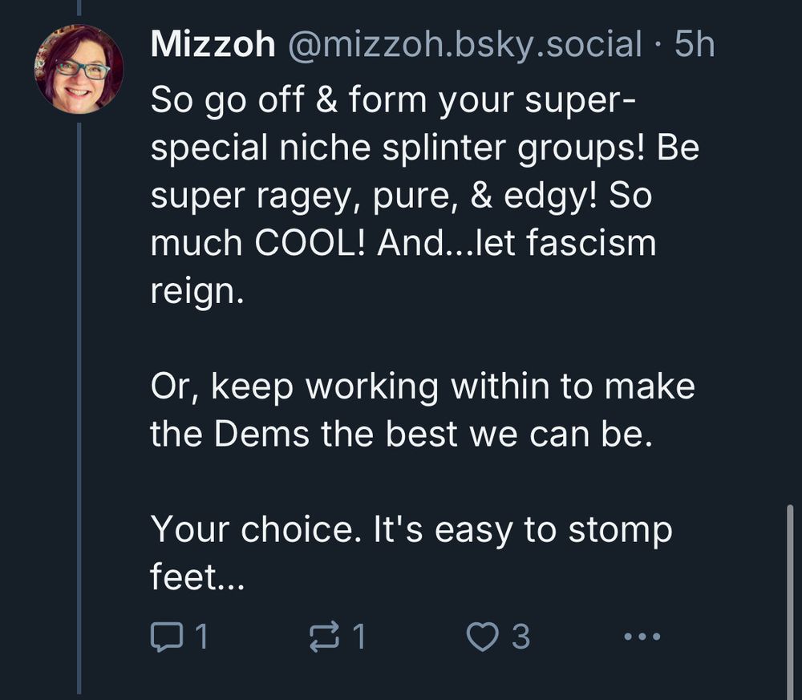Click the repost count number 1

pyautogui.click(x=359, y=637)
